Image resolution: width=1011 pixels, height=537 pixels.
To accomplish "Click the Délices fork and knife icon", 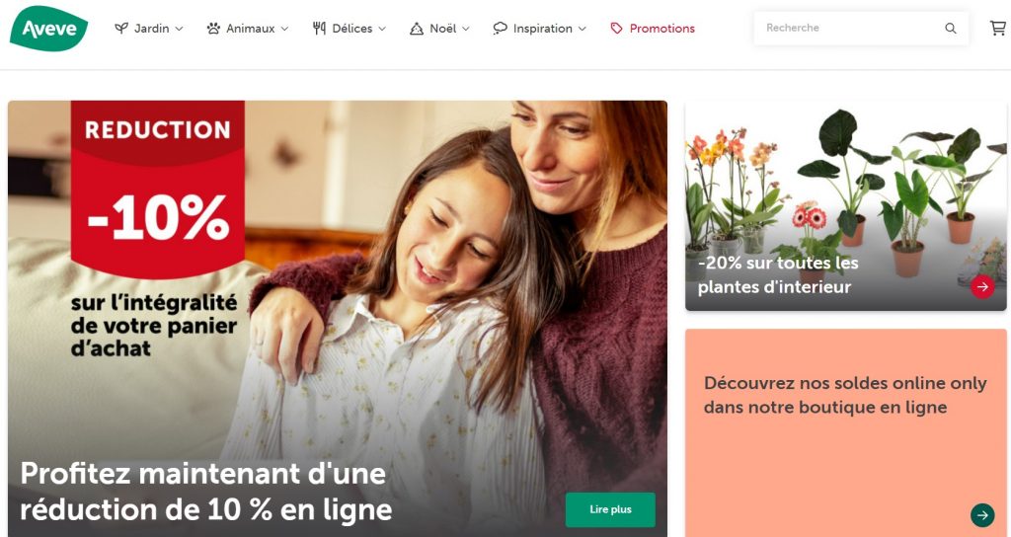I will 319,29.
